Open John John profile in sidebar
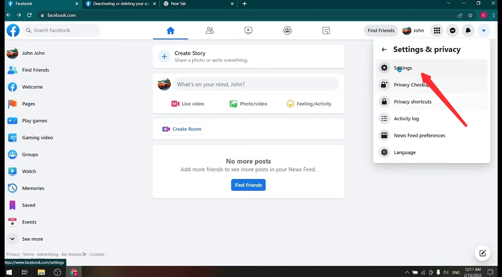Viewport: 502px width, 277px height. point(26,53)
